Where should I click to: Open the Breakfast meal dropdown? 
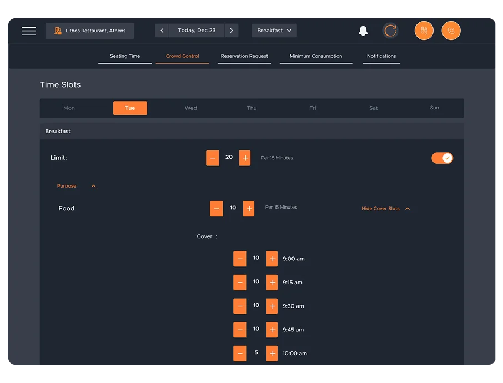(x=274, y=31)
